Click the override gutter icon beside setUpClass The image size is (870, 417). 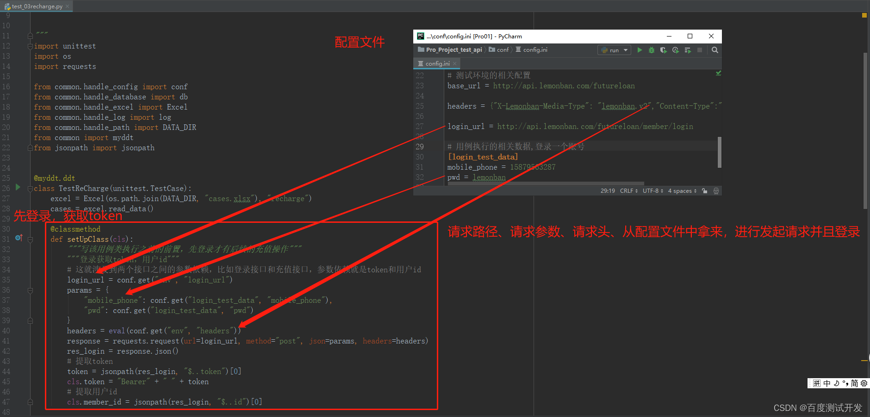tap(19, 238)
